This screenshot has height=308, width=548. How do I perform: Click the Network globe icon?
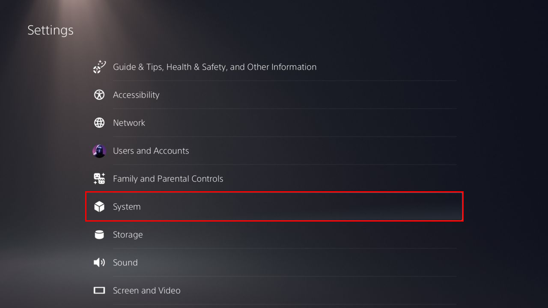(99, 123)
